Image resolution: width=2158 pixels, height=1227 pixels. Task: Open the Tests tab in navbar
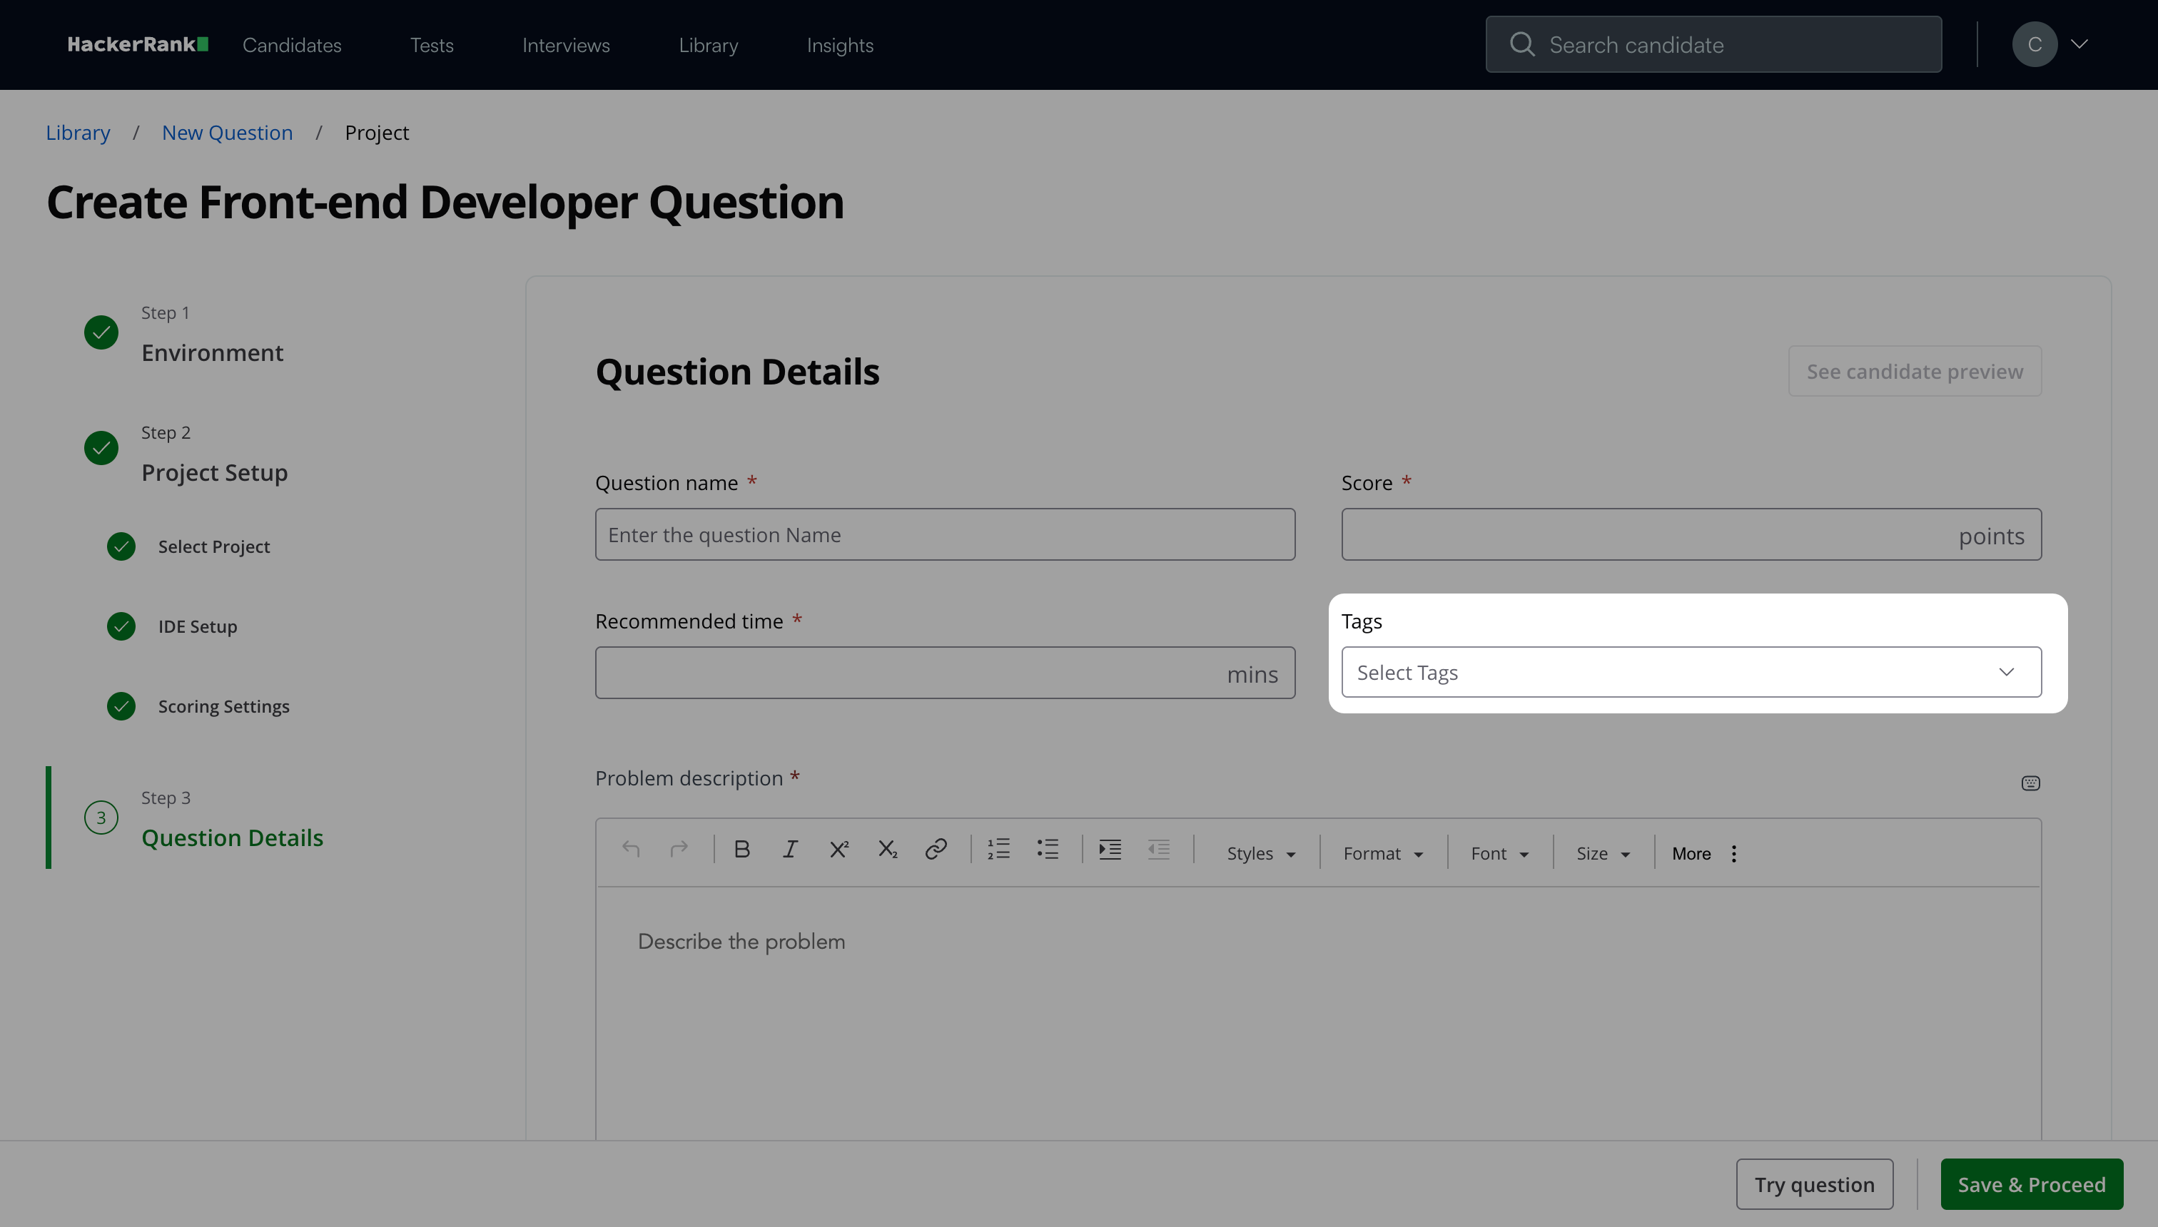click(432, 46)
